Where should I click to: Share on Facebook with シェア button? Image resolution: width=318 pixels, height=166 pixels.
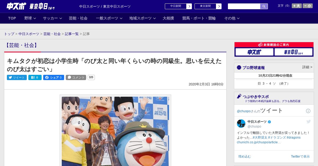tap(54, 77)
